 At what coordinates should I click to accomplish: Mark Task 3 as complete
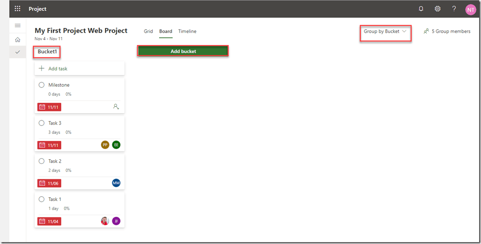42,123
